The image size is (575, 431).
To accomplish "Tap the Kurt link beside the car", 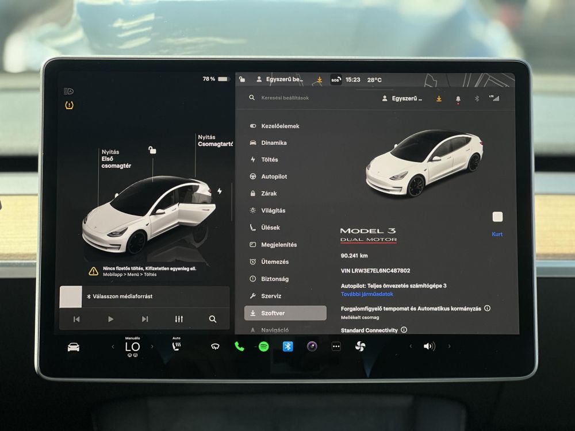I will coord(497,234).
